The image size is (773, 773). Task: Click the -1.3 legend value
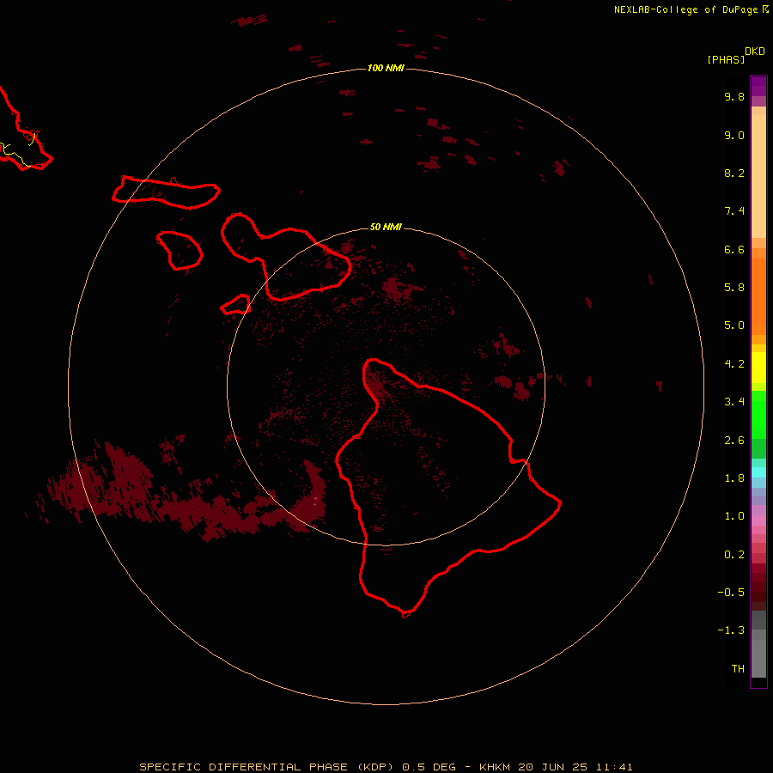point(731,630)
